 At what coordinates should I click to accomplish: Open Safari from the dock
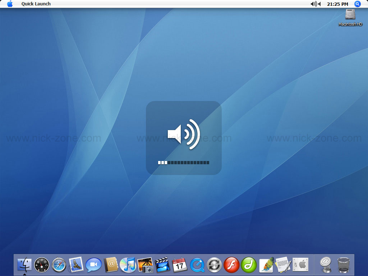click(x=59, y=265)
